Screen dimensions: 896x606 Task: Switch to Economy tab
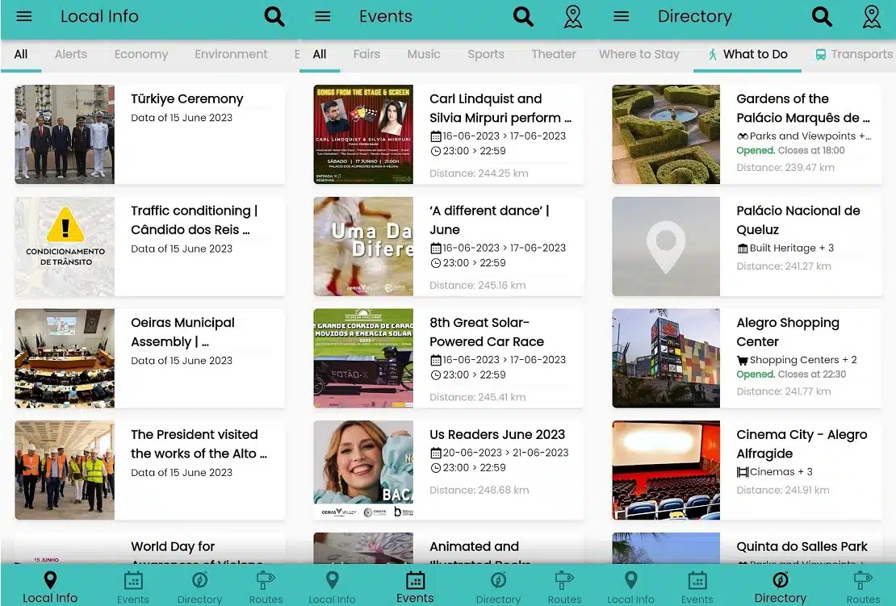141,54
